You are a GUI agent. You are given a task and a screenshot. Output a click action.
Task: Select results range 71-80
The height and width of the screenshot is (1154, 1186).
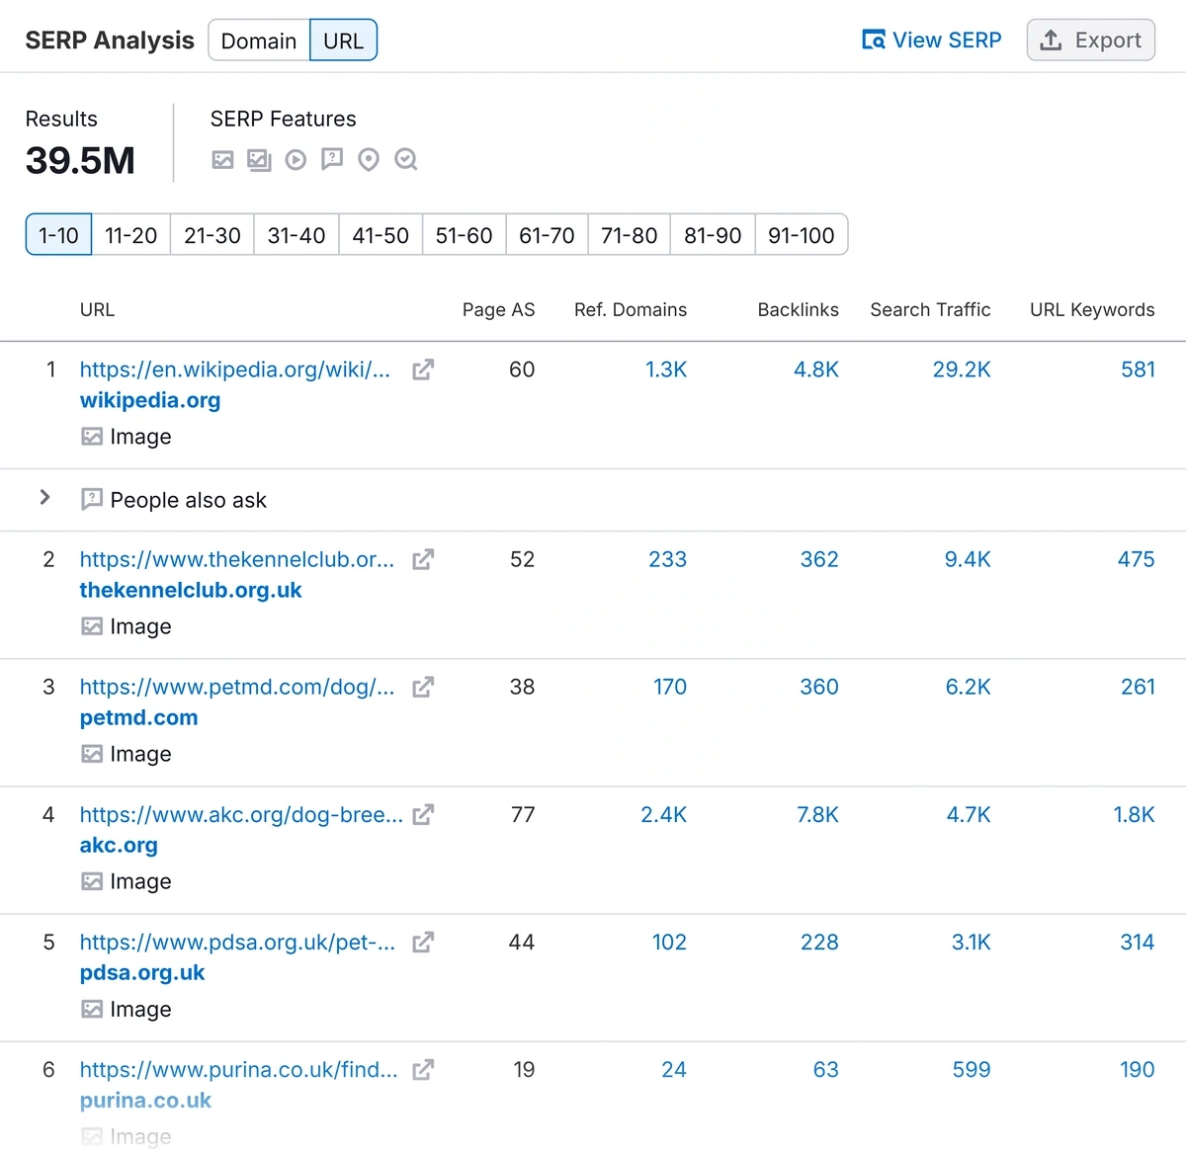(629, 235)
